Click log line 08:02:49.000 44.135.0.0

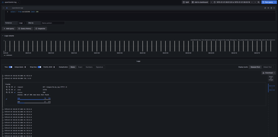[18, 131]
